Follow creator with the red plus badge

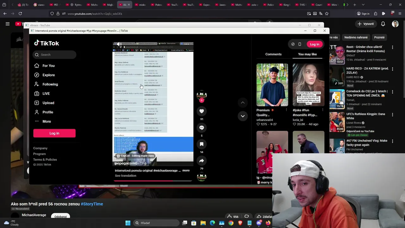pyautogui.click(x=202, y=100)
